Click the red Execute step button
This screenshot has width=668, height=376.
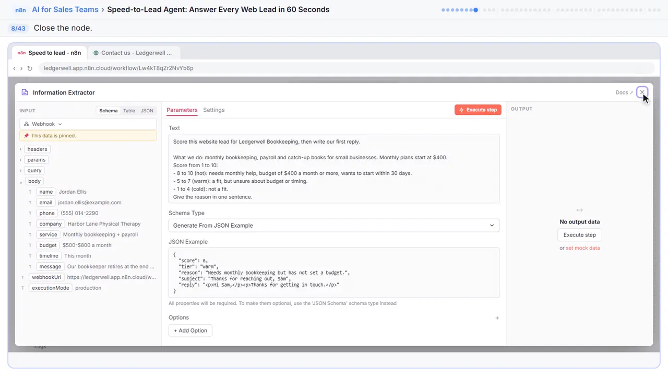pos(478,110)
